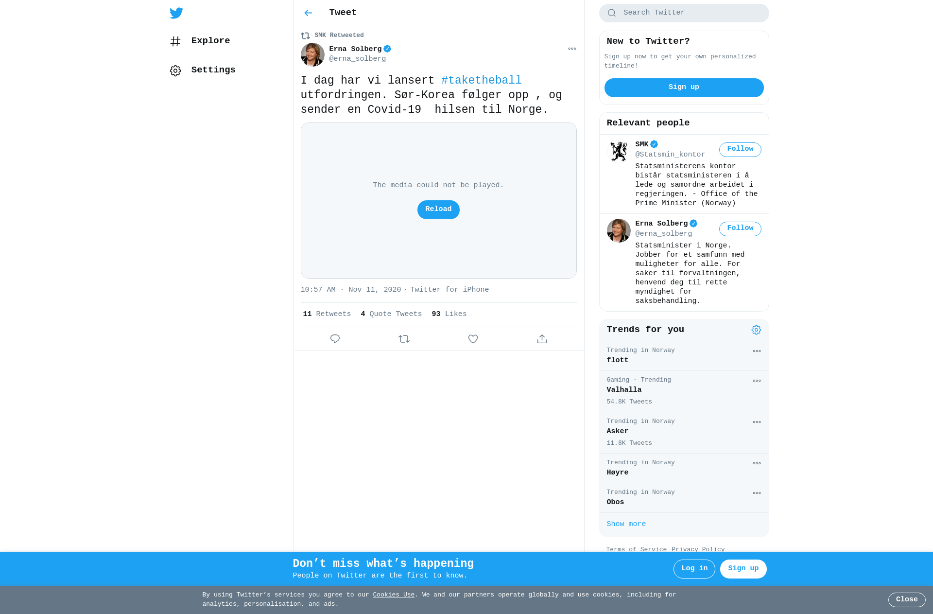Click the Twitter bird logo

176,13
